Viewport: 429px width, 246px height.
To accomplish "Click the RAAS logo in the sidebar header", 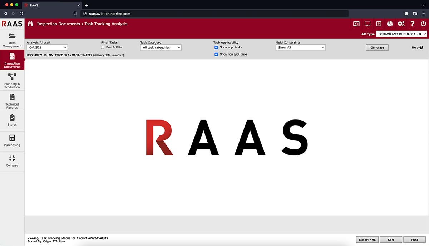I will pyautogui.click(x=12, y=24).
